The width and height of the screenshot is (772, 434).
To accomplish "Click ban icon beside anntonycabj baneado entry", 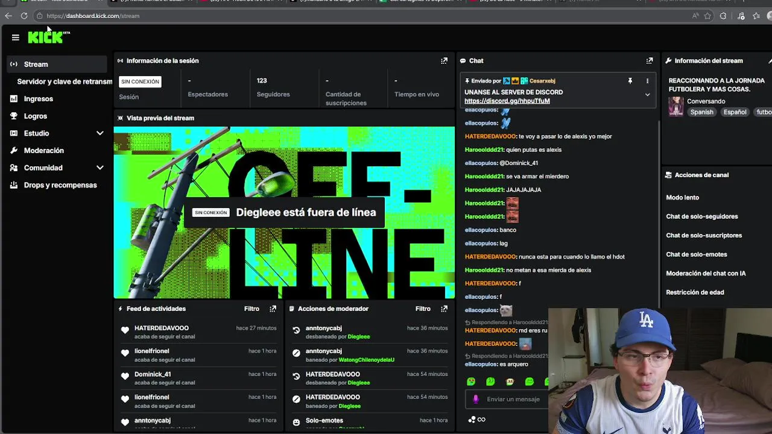I will pyautogui.click(x=296, y=353).
